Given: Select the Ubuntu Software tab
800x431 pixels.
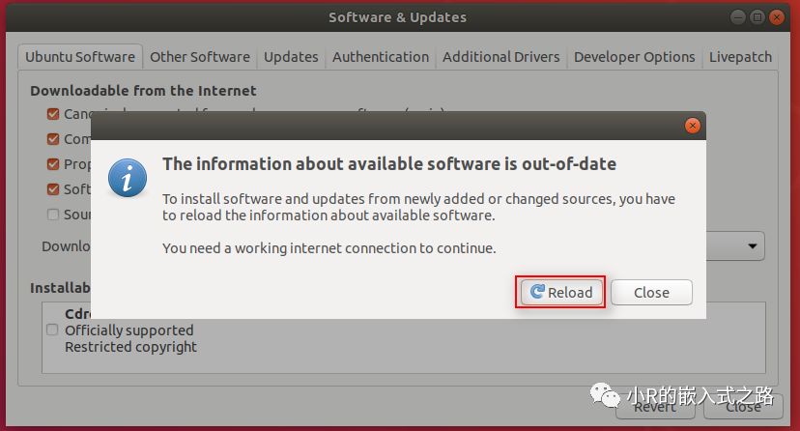Looking at the screenshot, I should tap(80, 57).
